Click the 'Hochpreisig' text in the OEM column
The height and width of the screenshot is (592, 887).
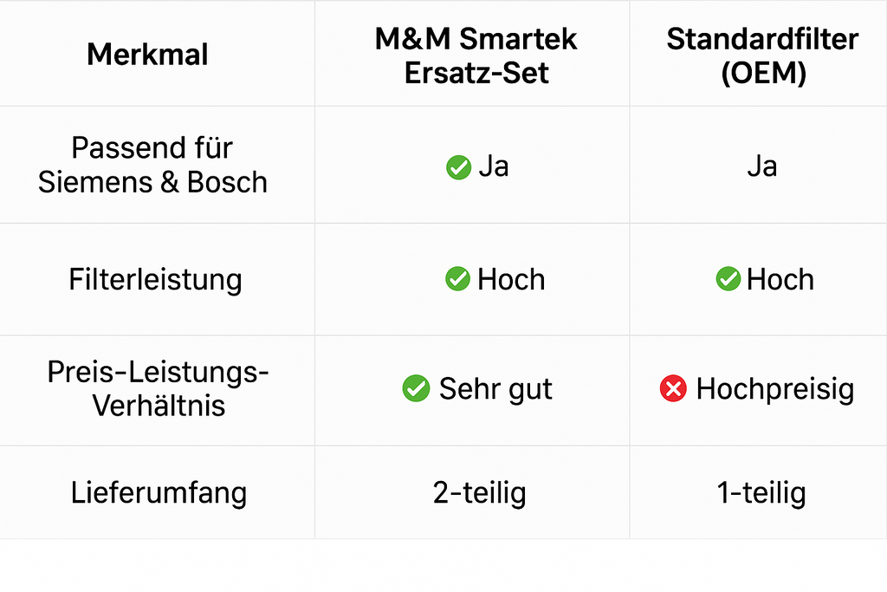coord(775,389)
